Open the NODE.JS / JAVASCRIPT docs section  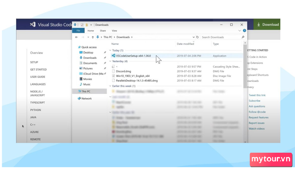[x=38, y=93]
